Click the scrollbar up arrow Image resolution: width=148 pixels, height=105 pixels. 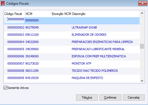pos(142,13)
